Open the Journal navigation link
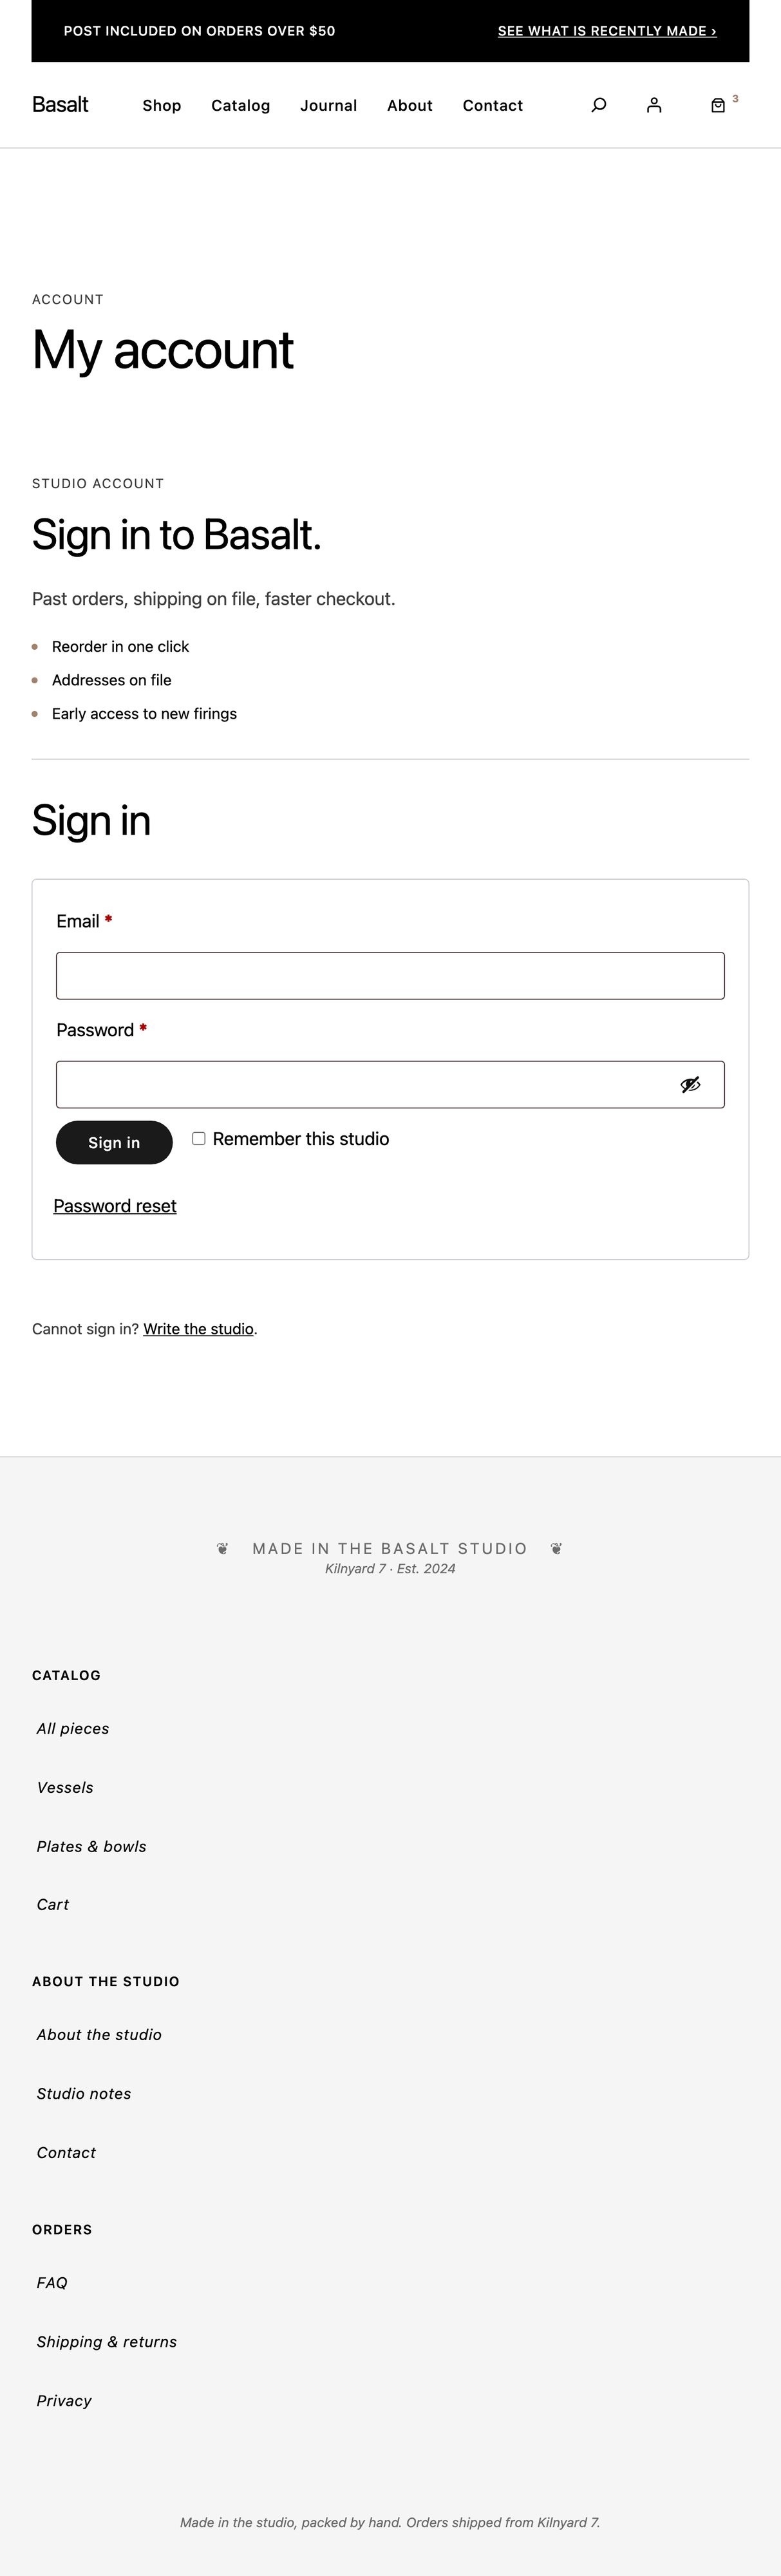This screenshot has width=781, height=2576. 328,106
